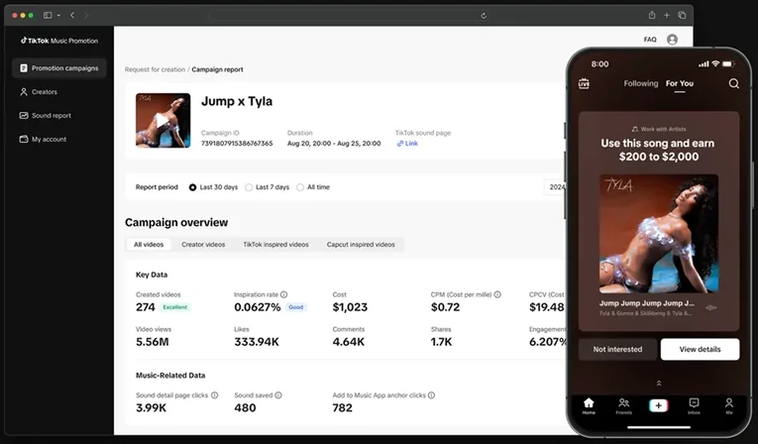
Task: Switch to TikTok inspired videos tab
Action: click(275, 245)
